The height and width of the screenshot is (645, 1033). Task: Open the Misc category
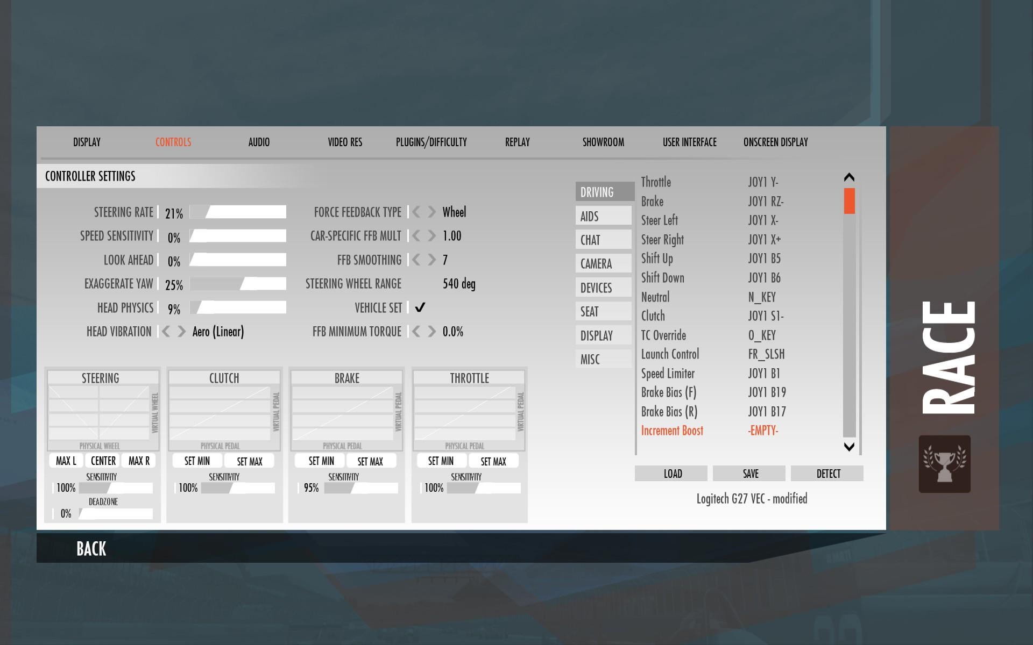[603, 359]
